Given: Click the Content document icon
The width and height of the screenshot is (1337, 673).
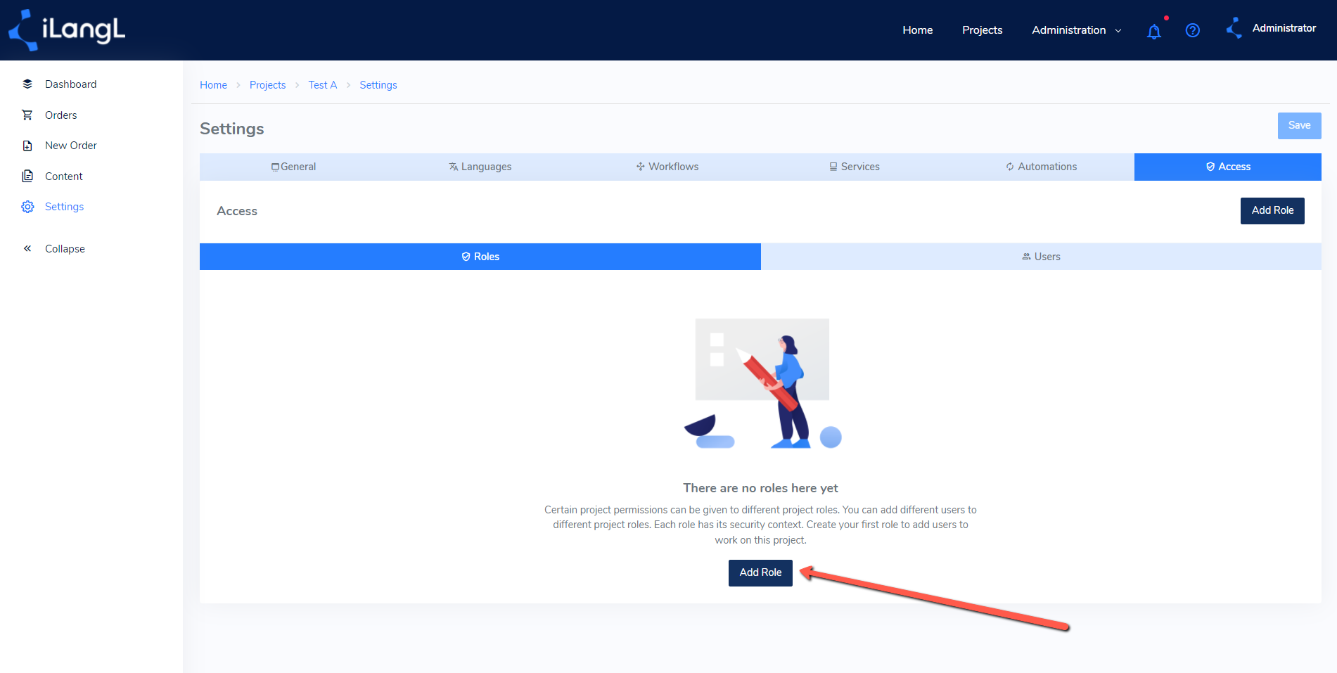Looking at the screenshot, I should (x=27, y=176).
